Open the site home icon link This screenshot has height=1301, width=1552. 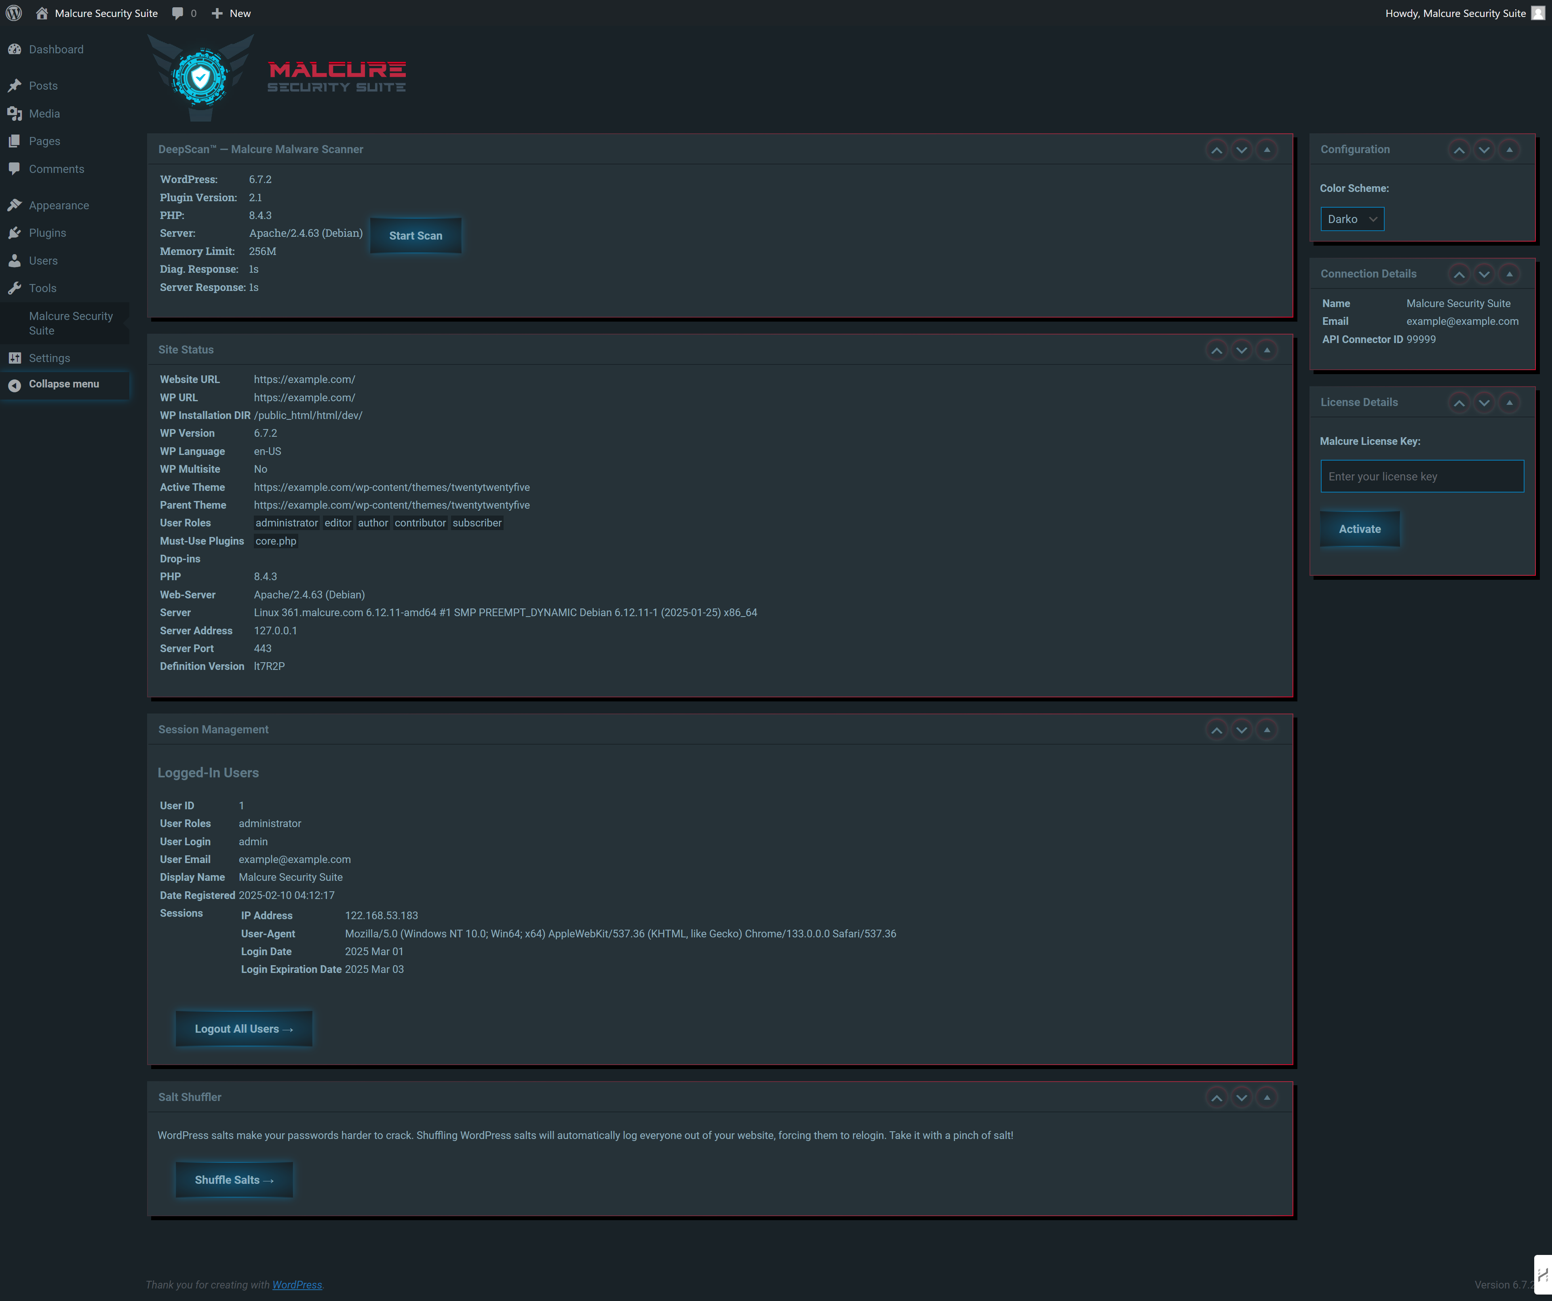[x=42, y=13]
